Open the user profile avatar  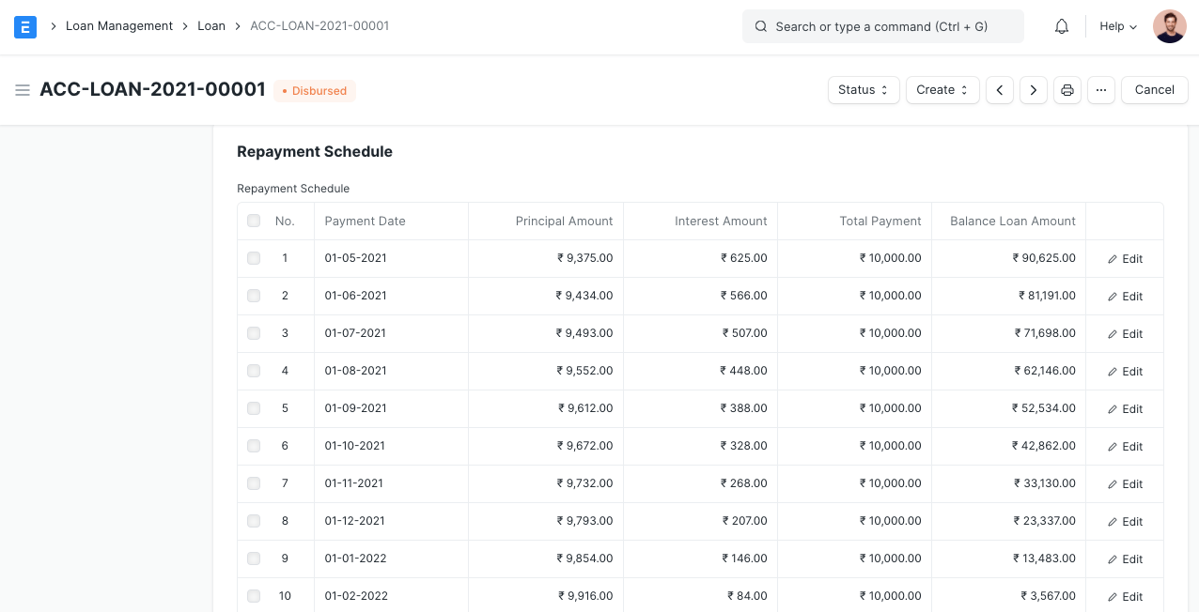coord(1170,26)
